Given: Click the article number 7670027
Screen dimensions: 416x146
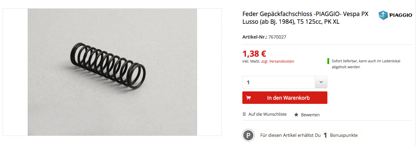Looking at the screenshot, I should 277,37.
